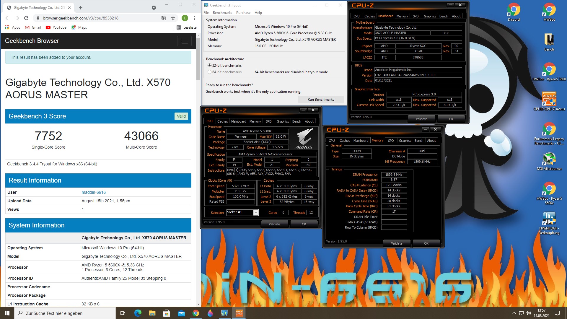The image size is (567, 319).
Task: Open Mail app from taskbar
Action: pos(181,313)
